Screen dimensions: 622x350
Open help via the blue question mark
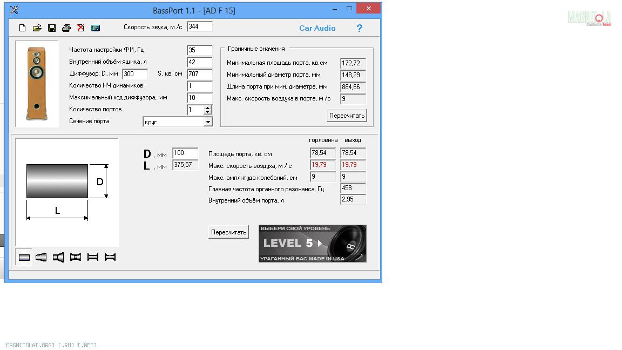[360, 28]
